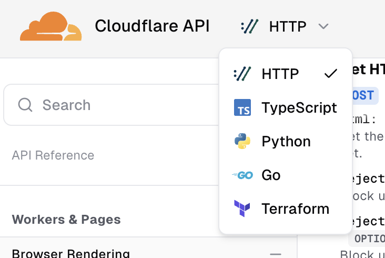Viewport: 385px width, 258px height.
Task: Click the Cloudflare cloud logo
Action: [51, 27]
